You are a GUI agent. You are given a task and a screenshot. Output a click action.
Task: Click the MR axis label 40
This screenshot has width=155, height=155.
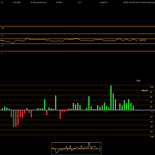(151, 102)
